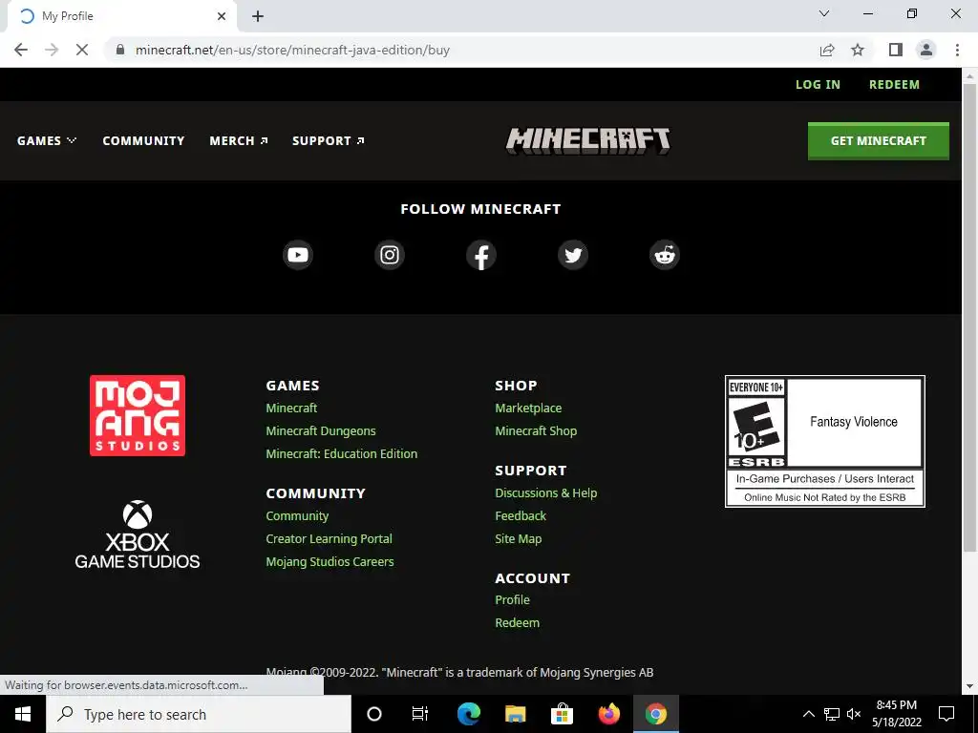Click LOG IN in top bar
This screenshot has height=733, width=978.
(x=818, y=85)
